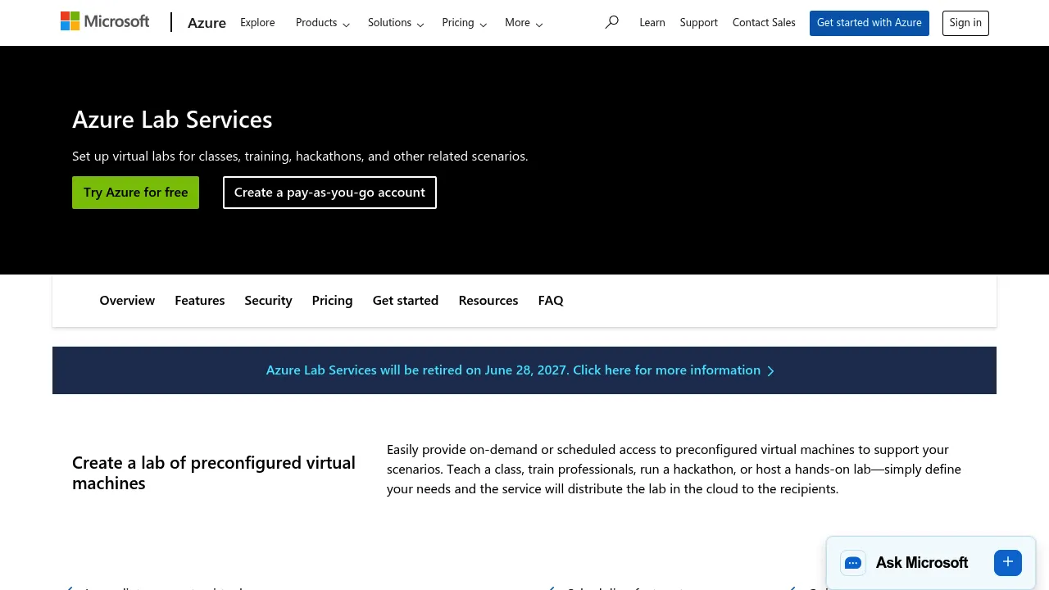The image size is (1049, 590).
Task: Go to the Azure home link
Action: (x=207, y=23)
